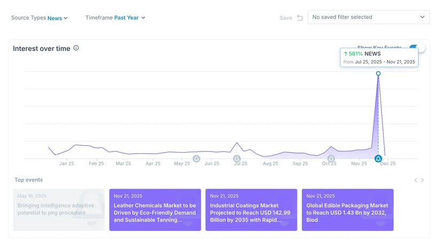The image size is (439, 247).
Task: Go to next top events with right arrow
Action: (422, 180)
